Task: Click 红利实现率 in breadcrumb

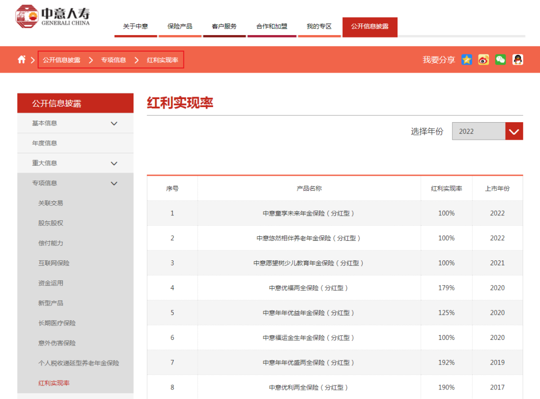Action: pyautogui.click(x=162, y=60)
